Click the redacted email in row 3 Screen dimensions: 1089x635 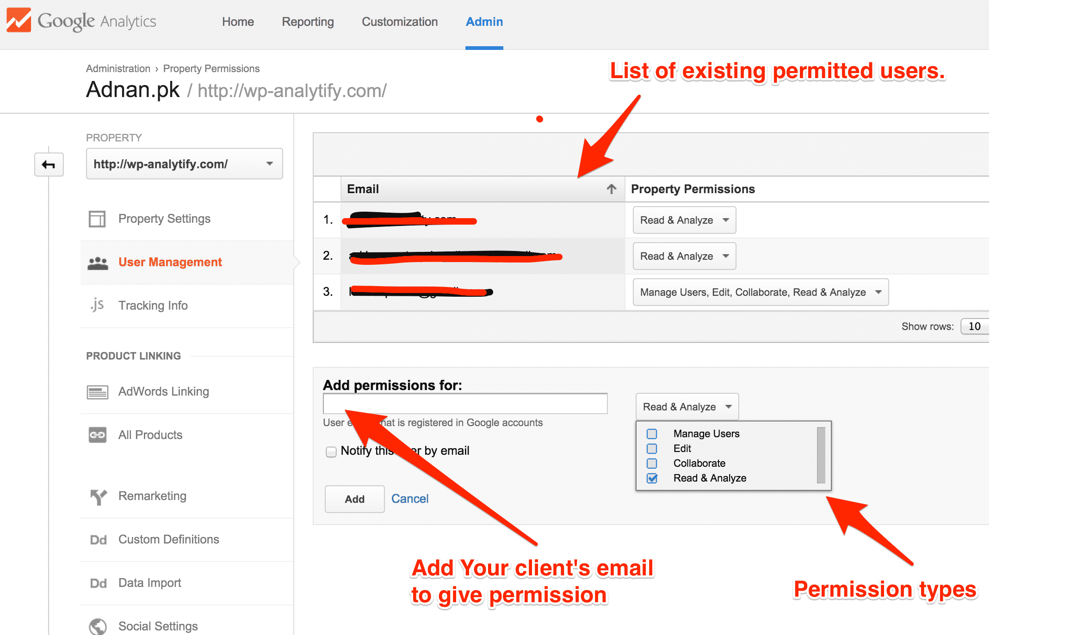[421, 292]
